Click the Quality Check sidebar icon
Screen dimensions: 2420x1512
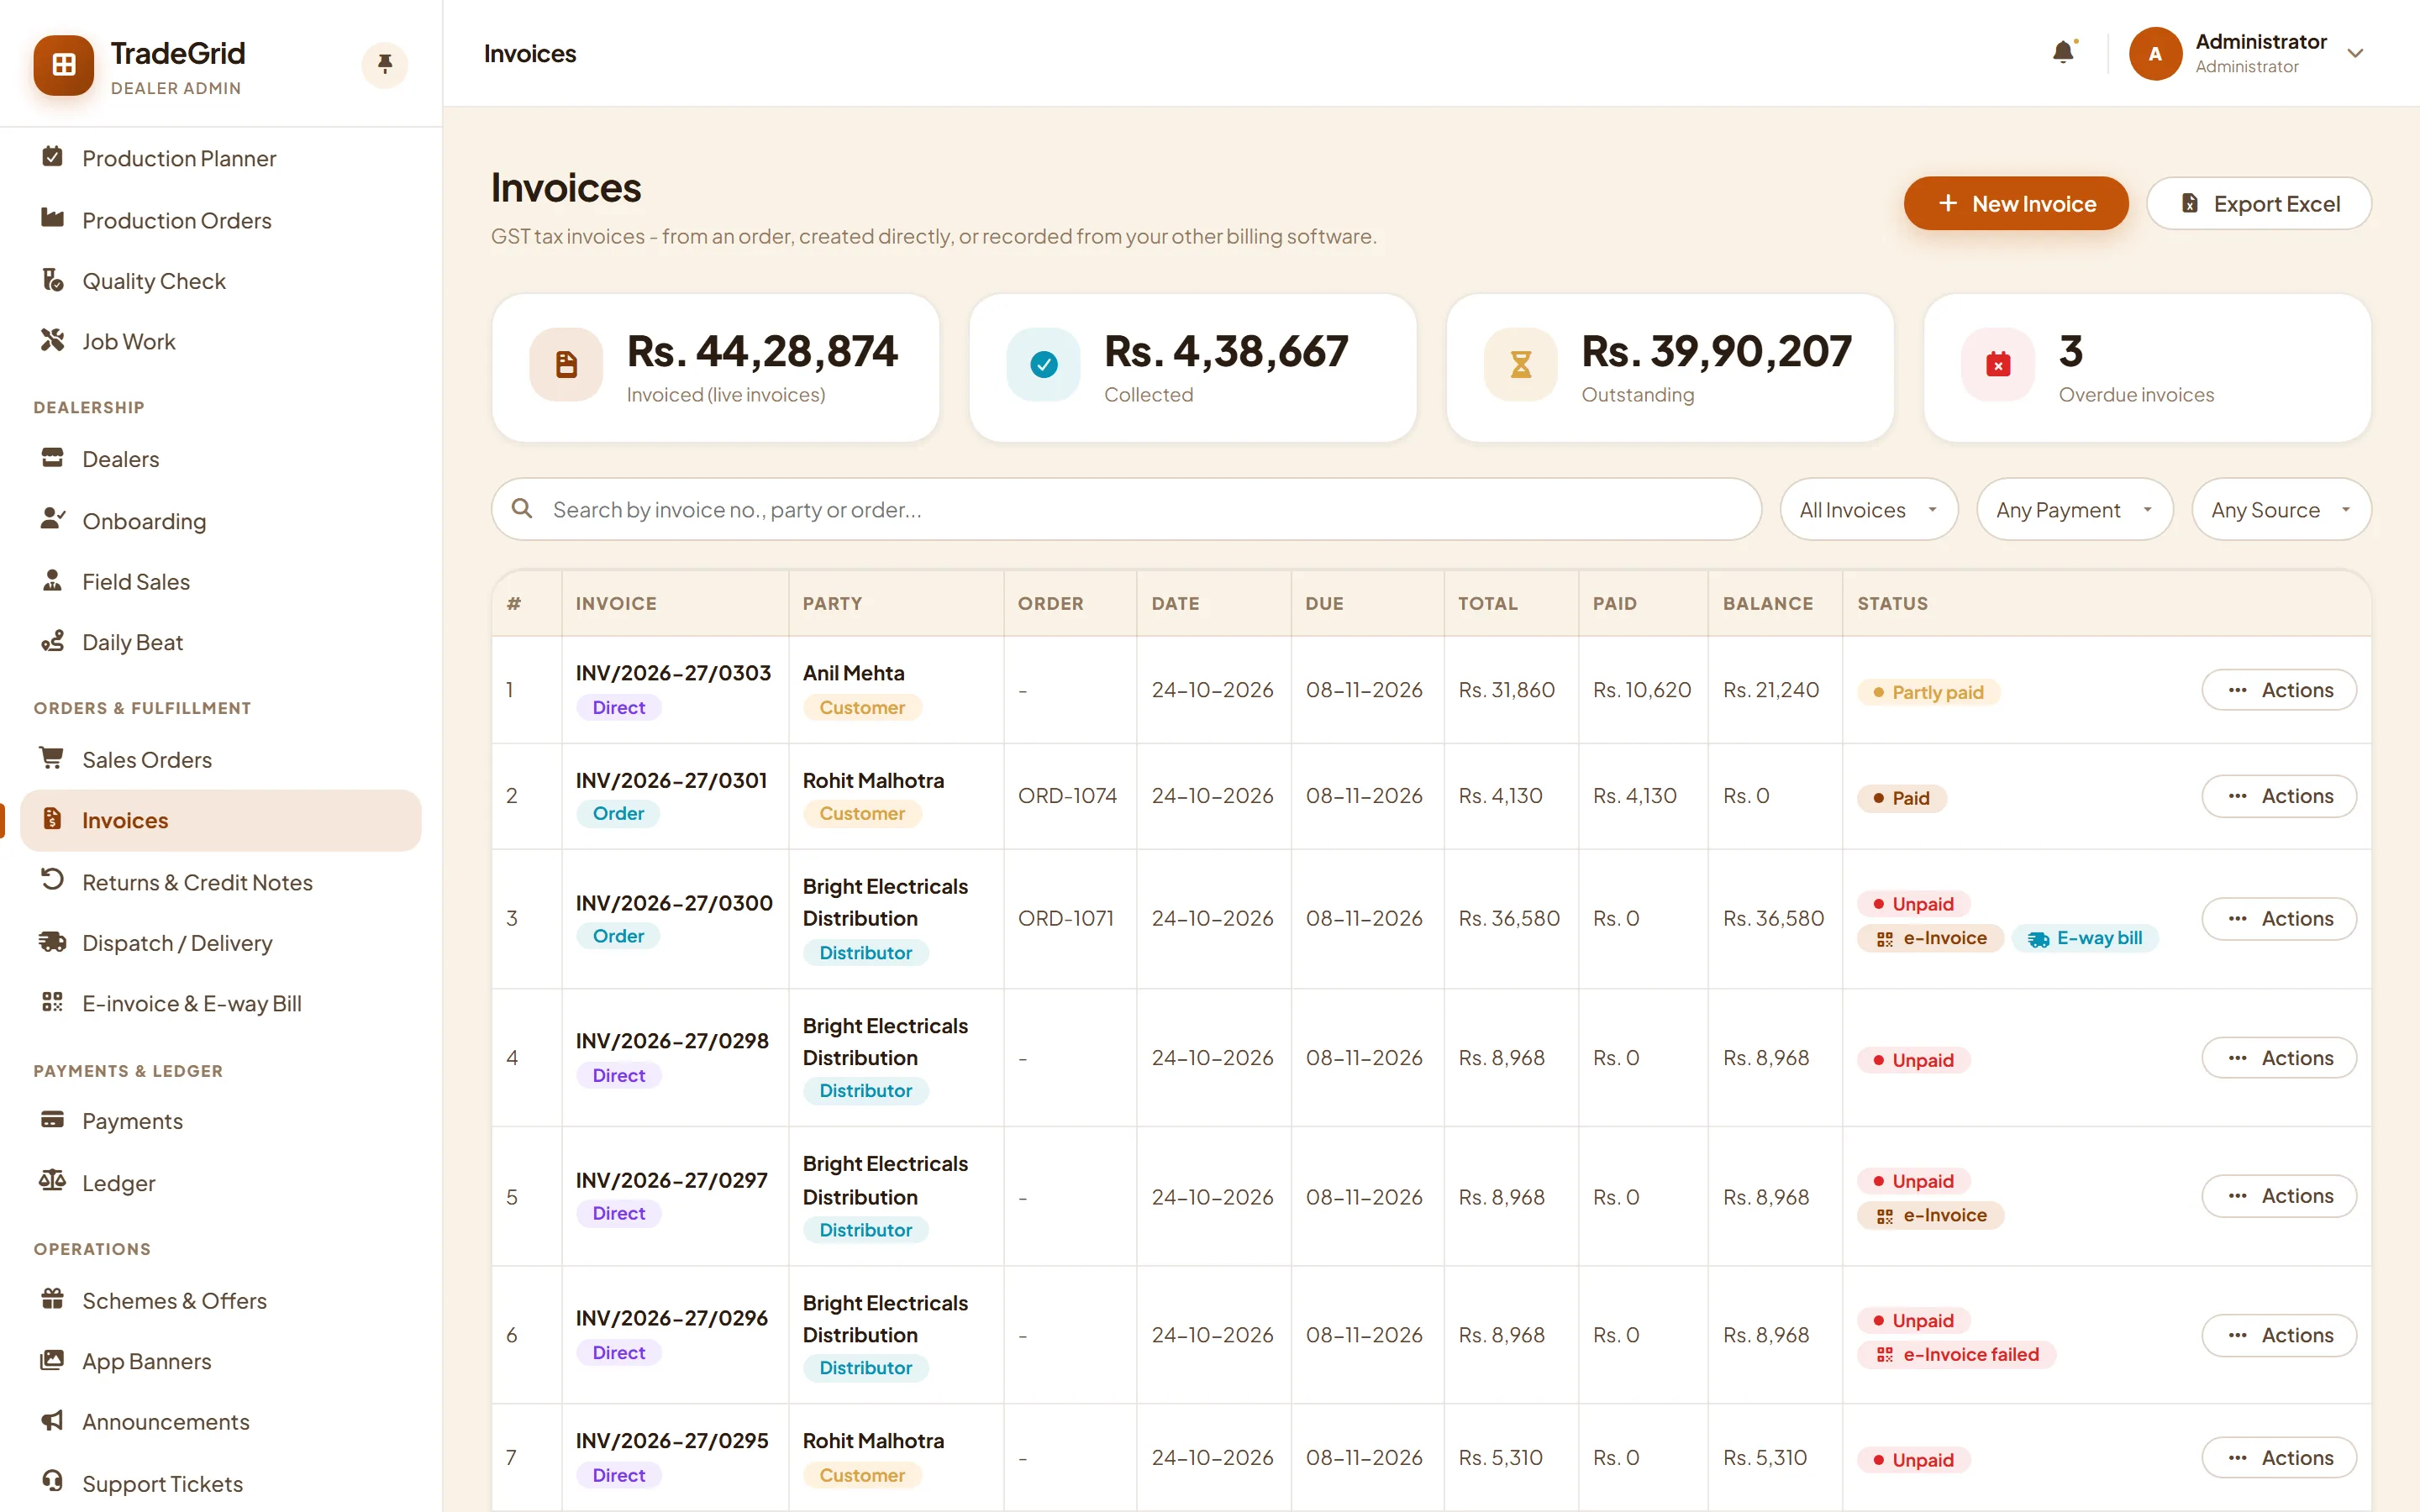(x=53, y=280)
